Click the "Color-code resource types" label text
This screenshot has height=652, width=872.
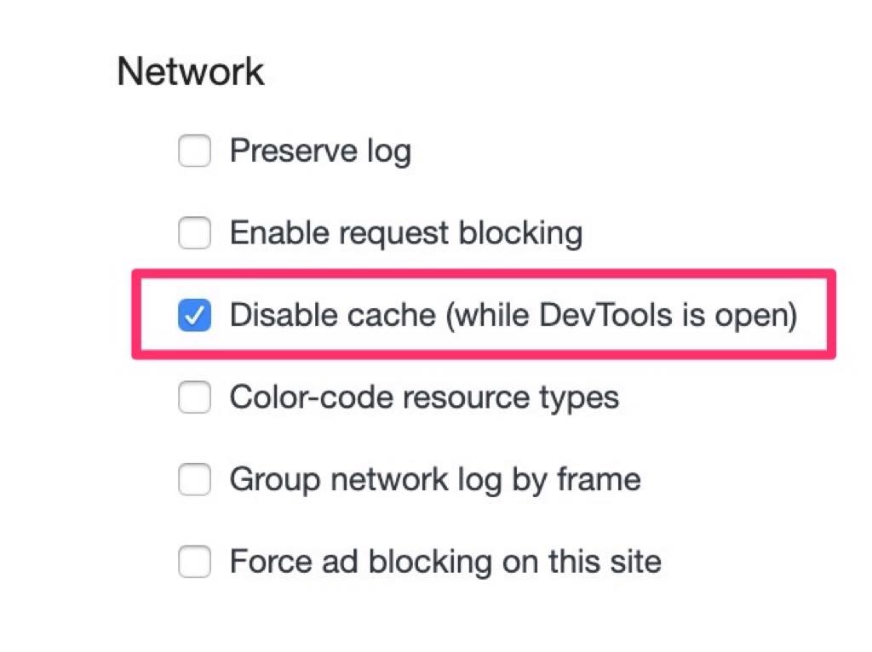(424, 397)
